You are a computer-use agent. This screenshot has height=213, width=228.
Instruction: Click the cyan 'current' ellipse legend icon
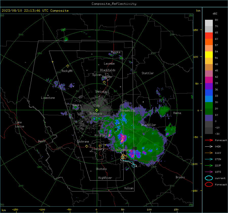(x=209, y=178)
